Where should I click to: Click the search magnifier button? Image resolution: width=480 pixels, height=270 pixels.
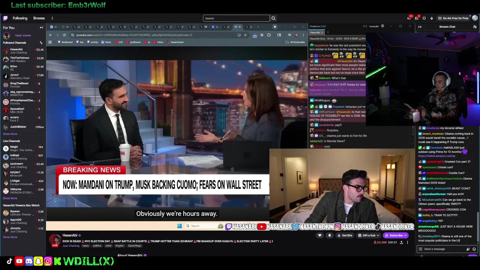[x=273, y=18]
